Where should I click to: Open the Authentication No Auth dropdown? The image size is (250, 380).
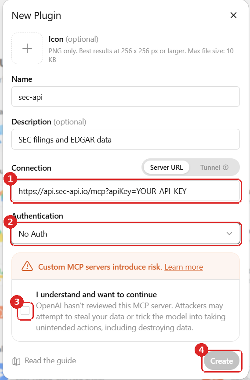[x=126, y=234]
